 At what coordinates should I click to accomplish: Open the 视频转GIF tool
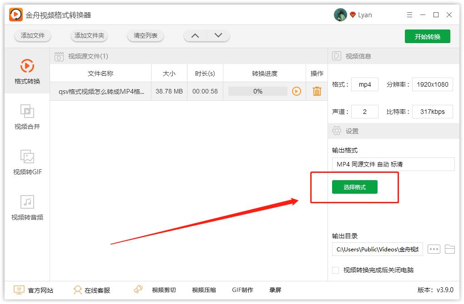click(x=27, y=162)
